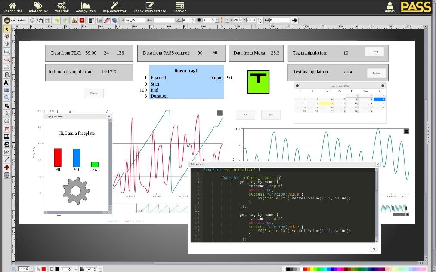Select the Text tool
The width and height of the screenshot is (436, 272).
click(7, 83)
